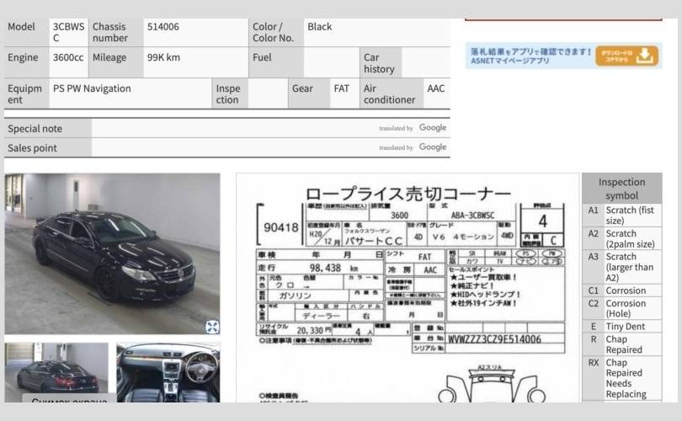Click the orange download button in ASNET banner

pyautogui.click(x=626, y=56)
